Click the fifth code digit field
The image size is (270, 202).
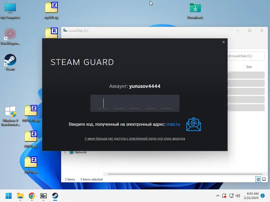click(167, 103)
